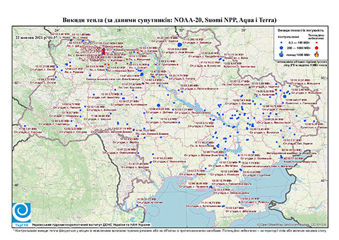Select the large blue circle in legend
This screenshot has height=240, width=339.
(x=281, y=48)
